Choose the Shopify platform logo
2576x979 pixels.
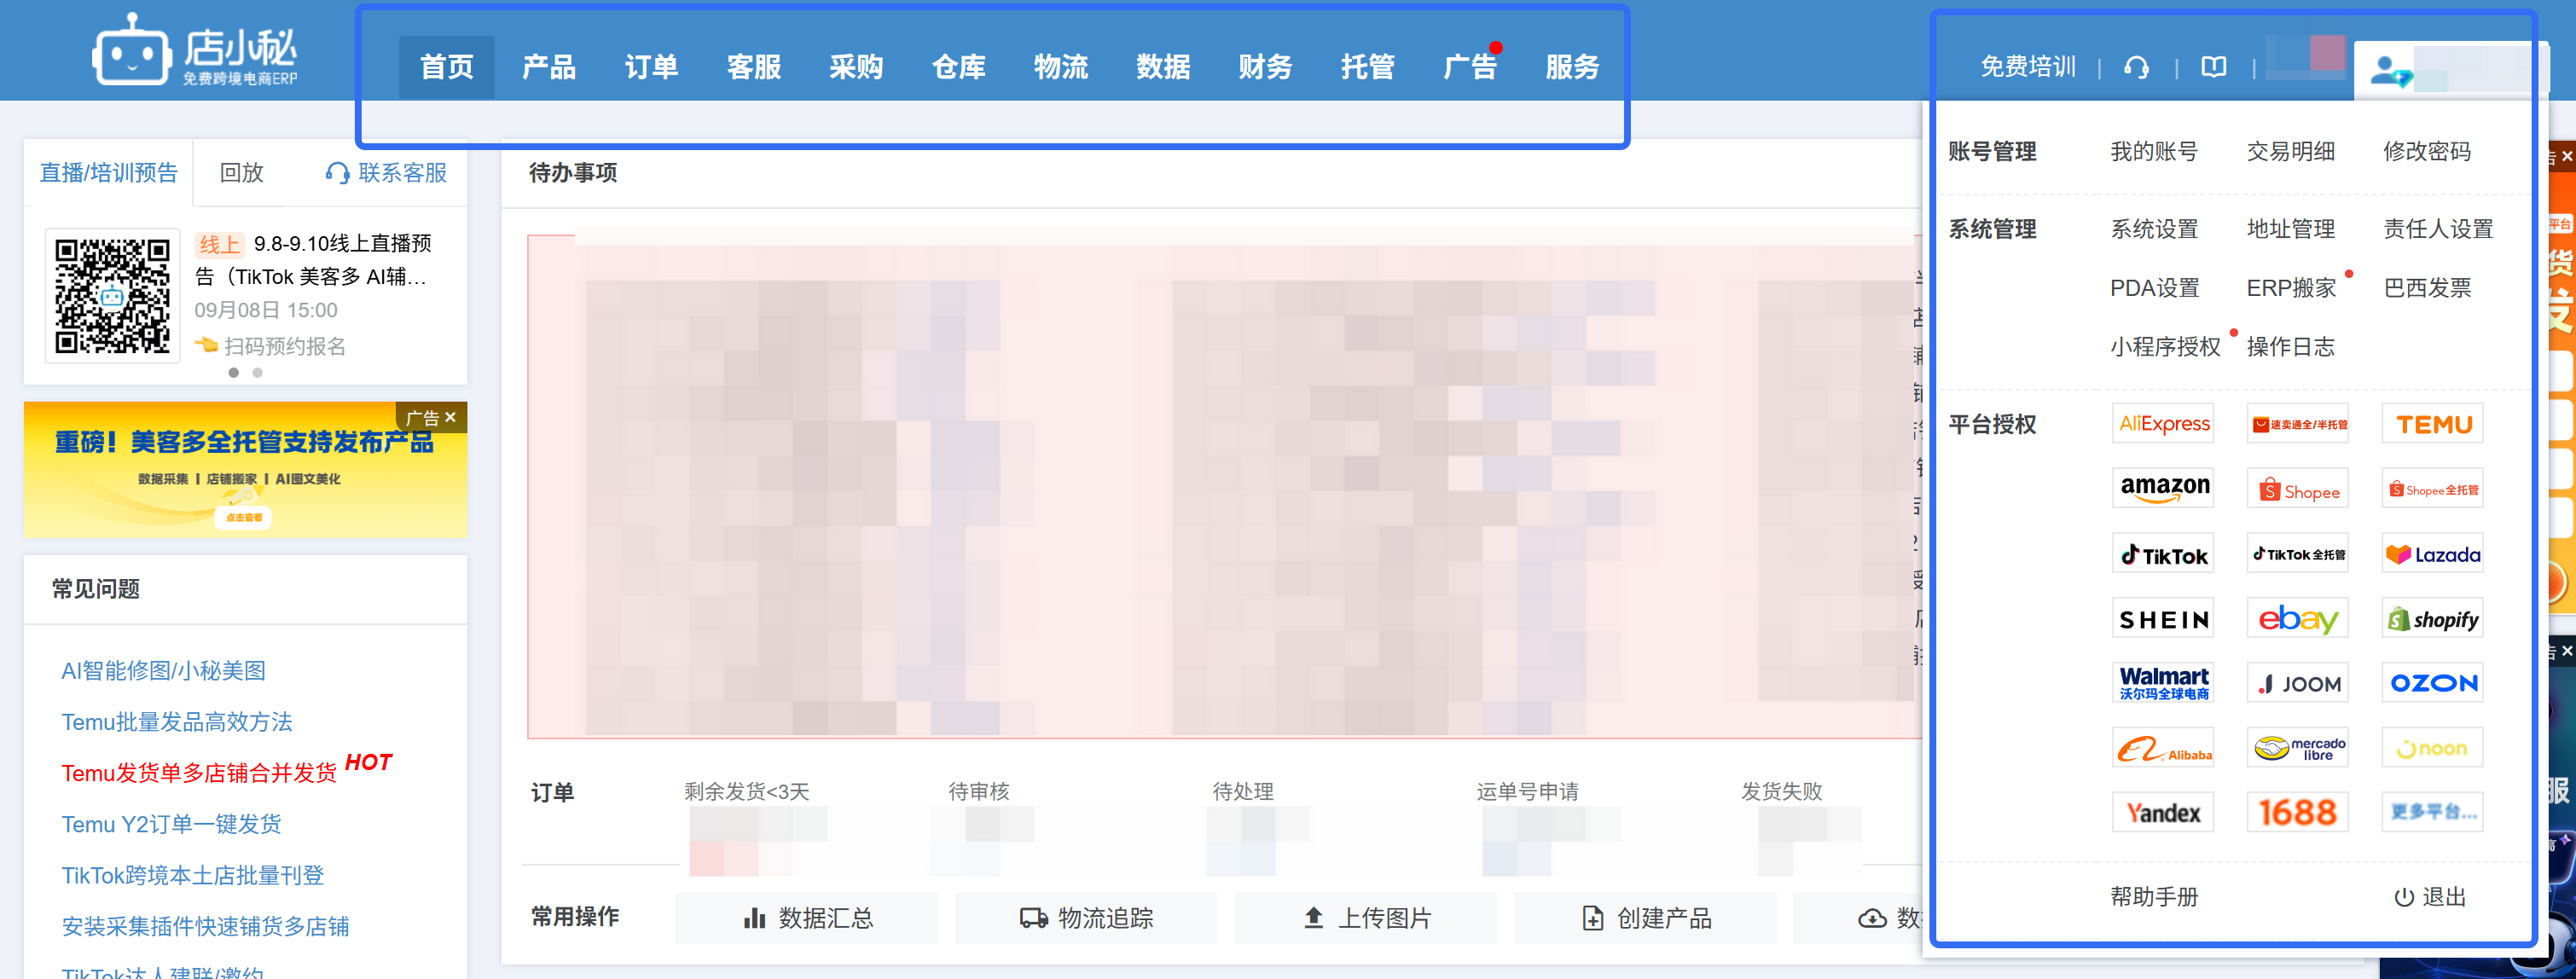[x=2433, y=619]
